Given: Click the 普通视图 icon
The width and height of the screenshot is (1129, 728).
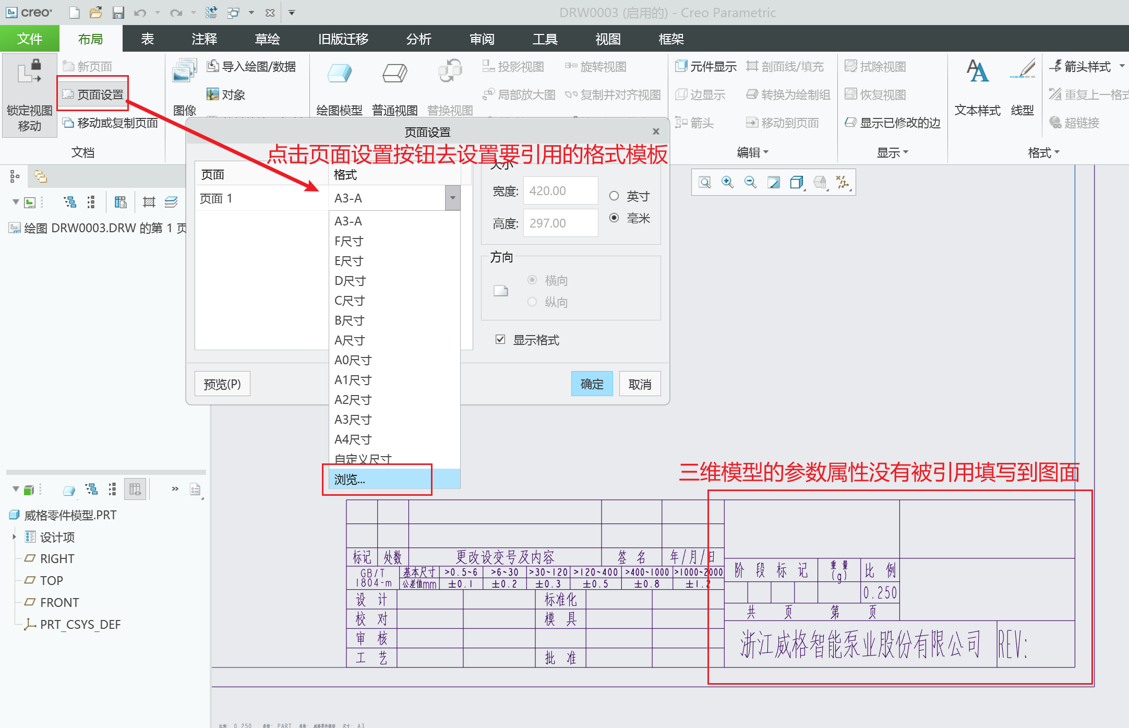Looking at the screenshot, I should click(x=395, y=73).
